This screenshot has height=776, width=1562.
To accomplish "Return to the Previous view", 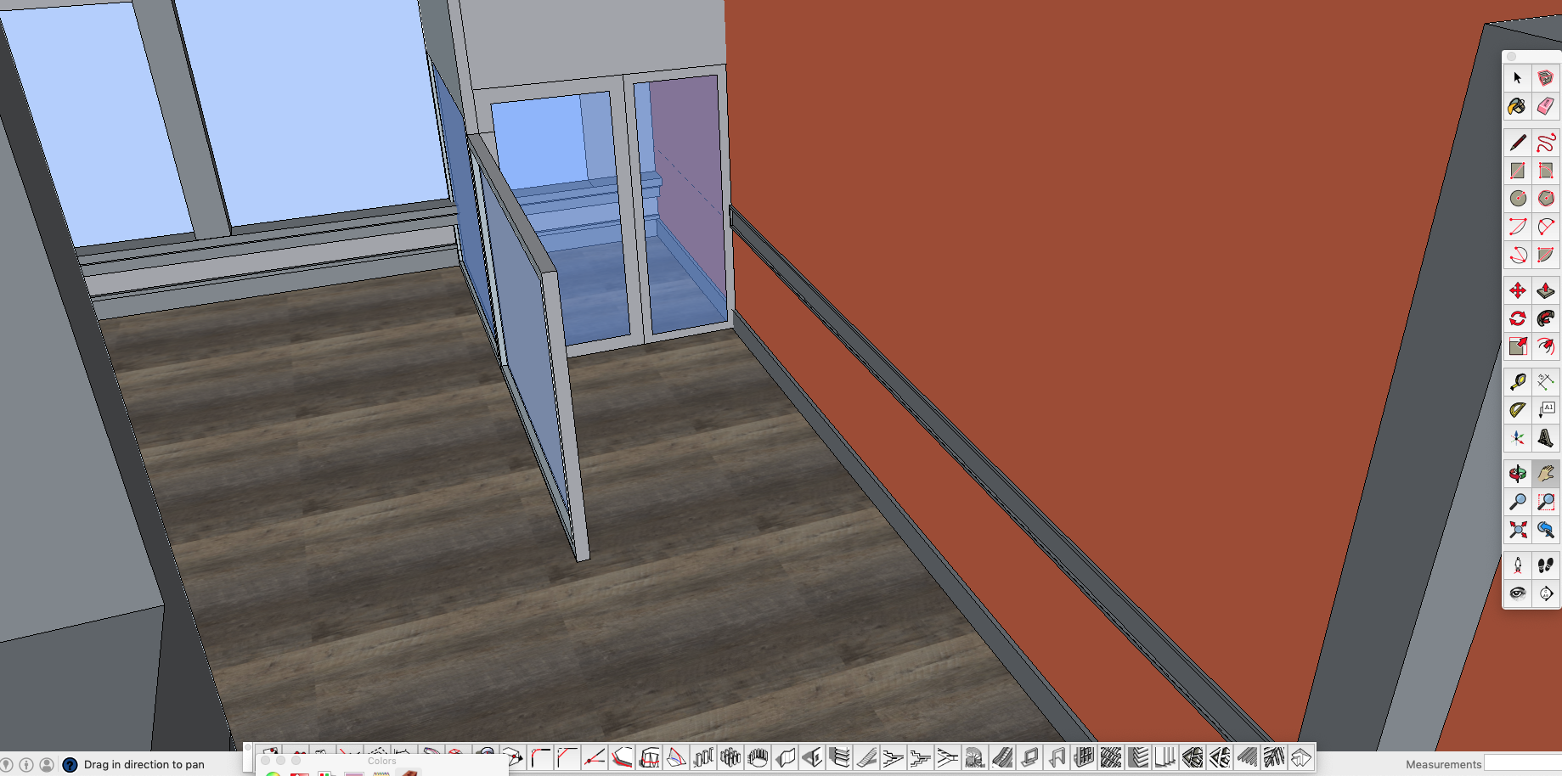I will pyautogui.click(x=1546, y=531).
